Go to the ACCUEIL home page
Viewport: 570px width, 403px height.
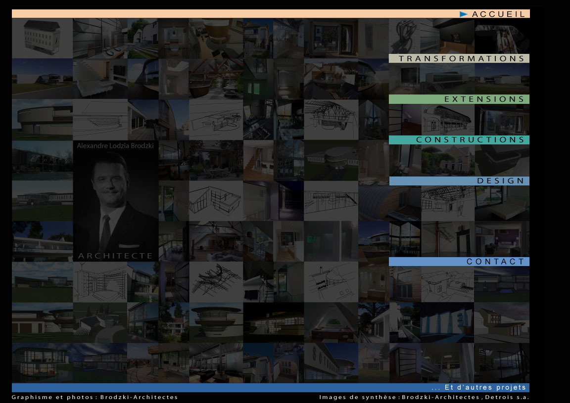pyautogui.click(x=498, y=14)
